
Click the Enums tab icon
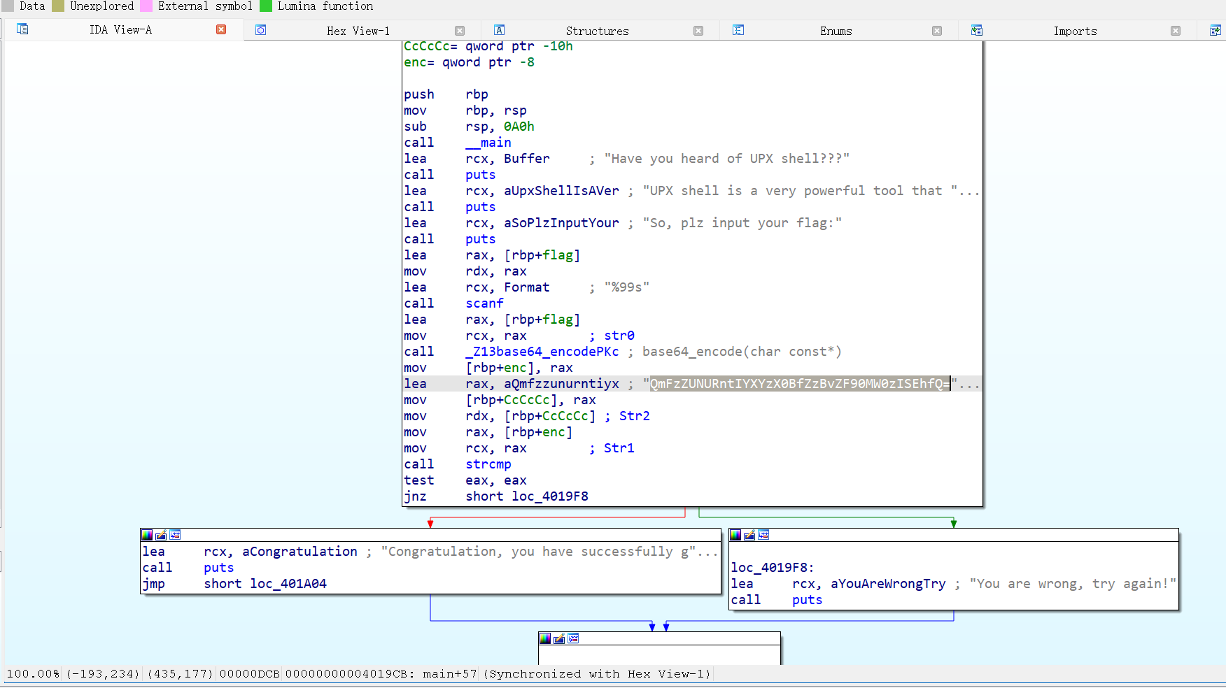738,30
